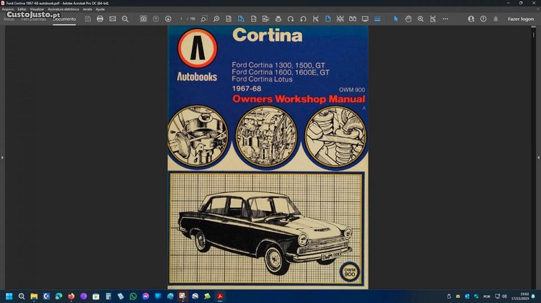Click the Print icon in the toolbar
Screen dimensions: 541x303
(100, 19)
